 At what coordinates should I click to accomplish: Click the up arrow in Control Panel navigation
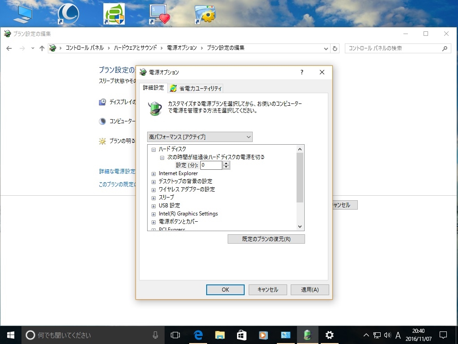pos(42,48)
